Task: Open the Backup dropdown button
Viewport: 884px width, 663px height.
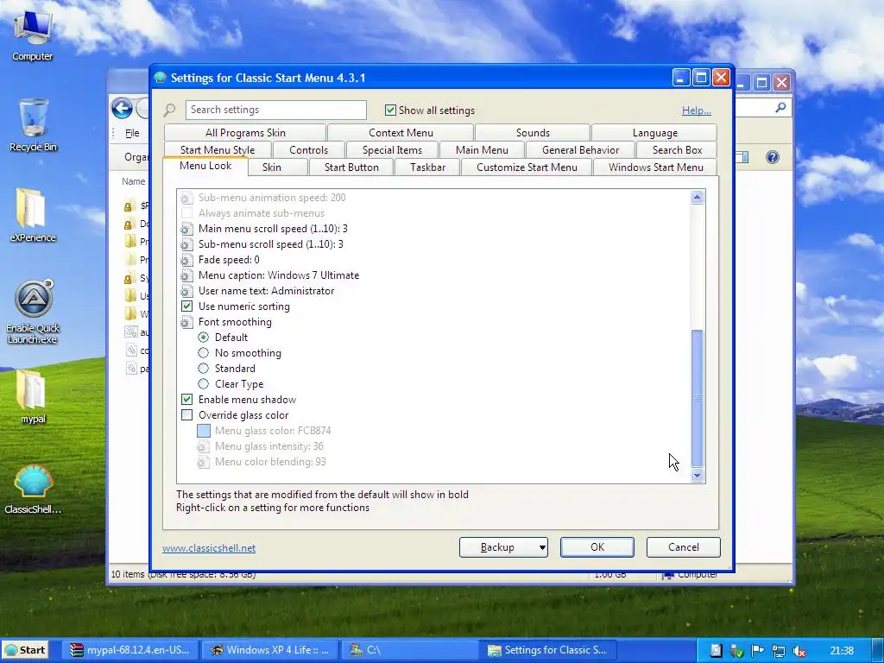Action: 503,546
